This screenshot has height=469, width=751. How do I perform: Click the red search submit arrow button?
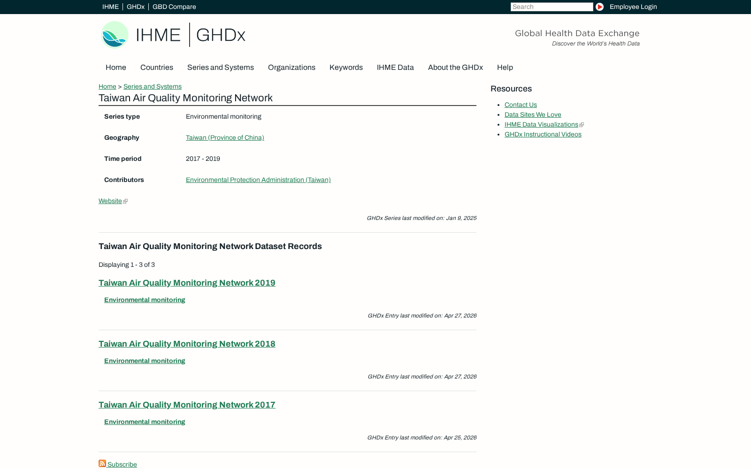click(x=599, y=7)
